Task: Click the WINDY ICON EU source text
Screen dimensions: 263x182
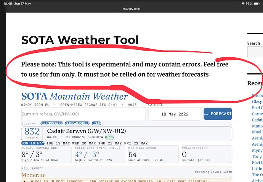Action: point(35,105)
